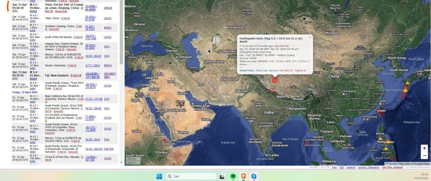This screenshot has width=431, height=181.
Task: Open GEONET (NZ) source for Fiji quake
Action: 110,76
